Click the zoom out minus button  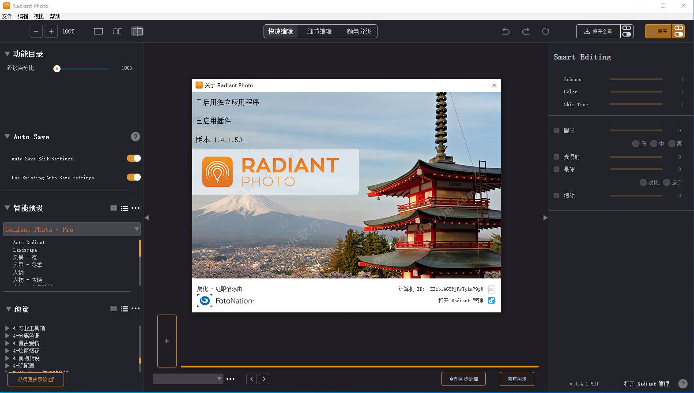point(36,31)
